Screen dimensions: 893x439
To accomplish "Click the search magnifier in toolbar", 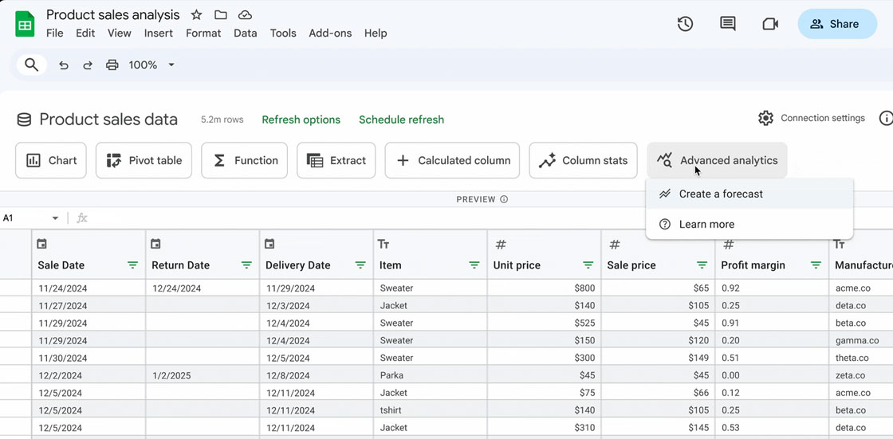I will click(x=31, y=65).
